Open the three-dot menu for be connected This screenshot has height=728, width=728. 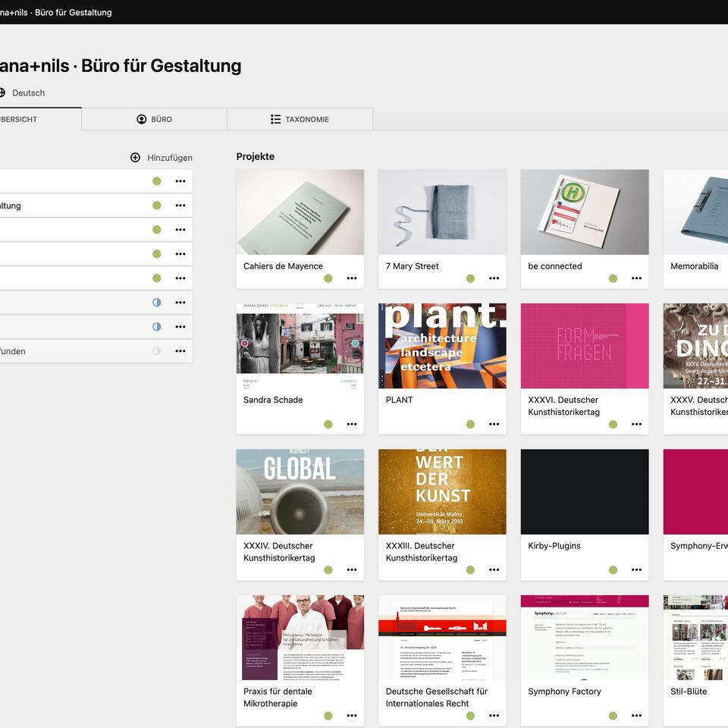[636, 278]
